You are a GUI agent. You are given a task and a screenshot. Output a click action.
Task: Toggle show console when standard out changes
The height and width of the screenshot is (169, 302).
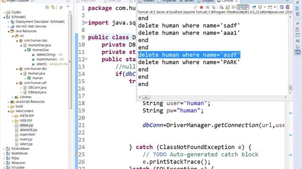[240, 8]
